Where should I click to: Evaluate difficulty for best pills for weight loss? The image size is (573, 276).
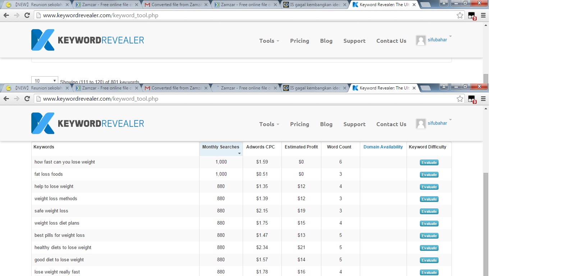pos(429,236)
